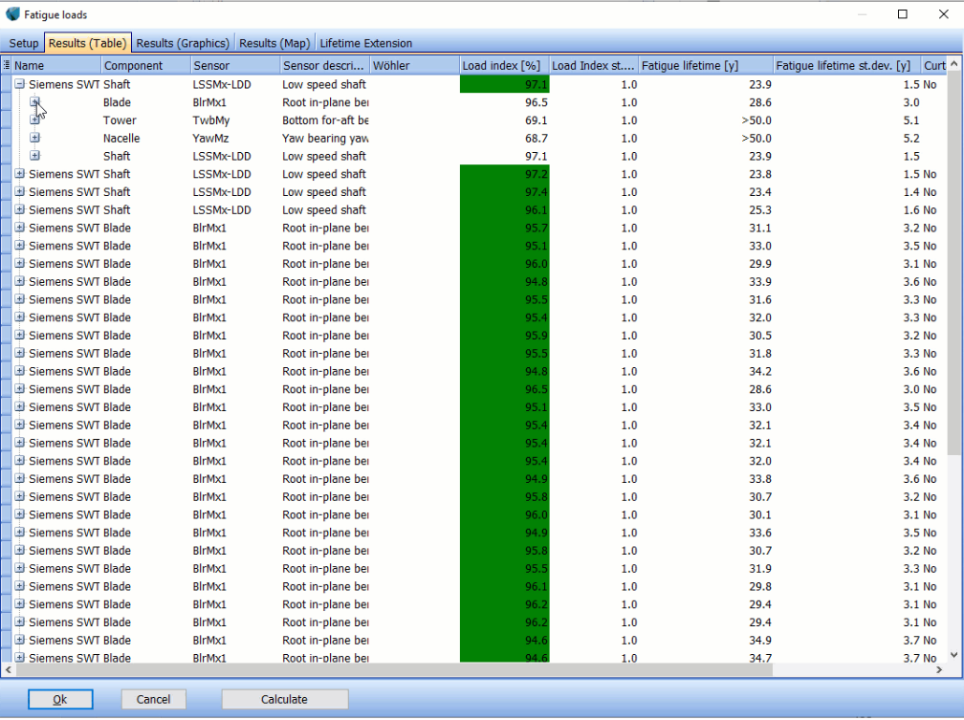Sort by the Load Index st.dev. column header
The width and height of the screenshot is (964, 720).
coord(594,65)
